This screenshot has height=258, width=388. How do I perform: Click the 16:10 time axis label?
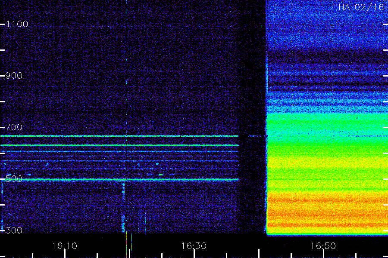(x=64, y=246)
